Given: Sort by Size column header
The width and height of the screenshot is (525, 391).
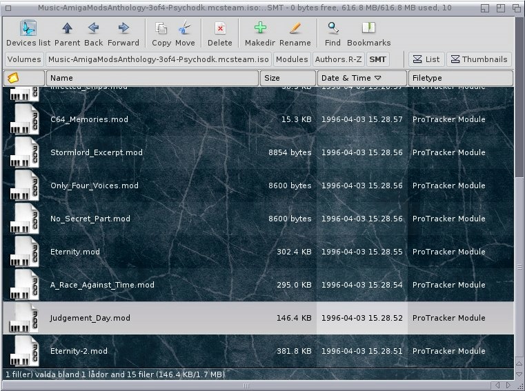Looking at the screenshot, I should pyautogui.click(x=288, y=78).
